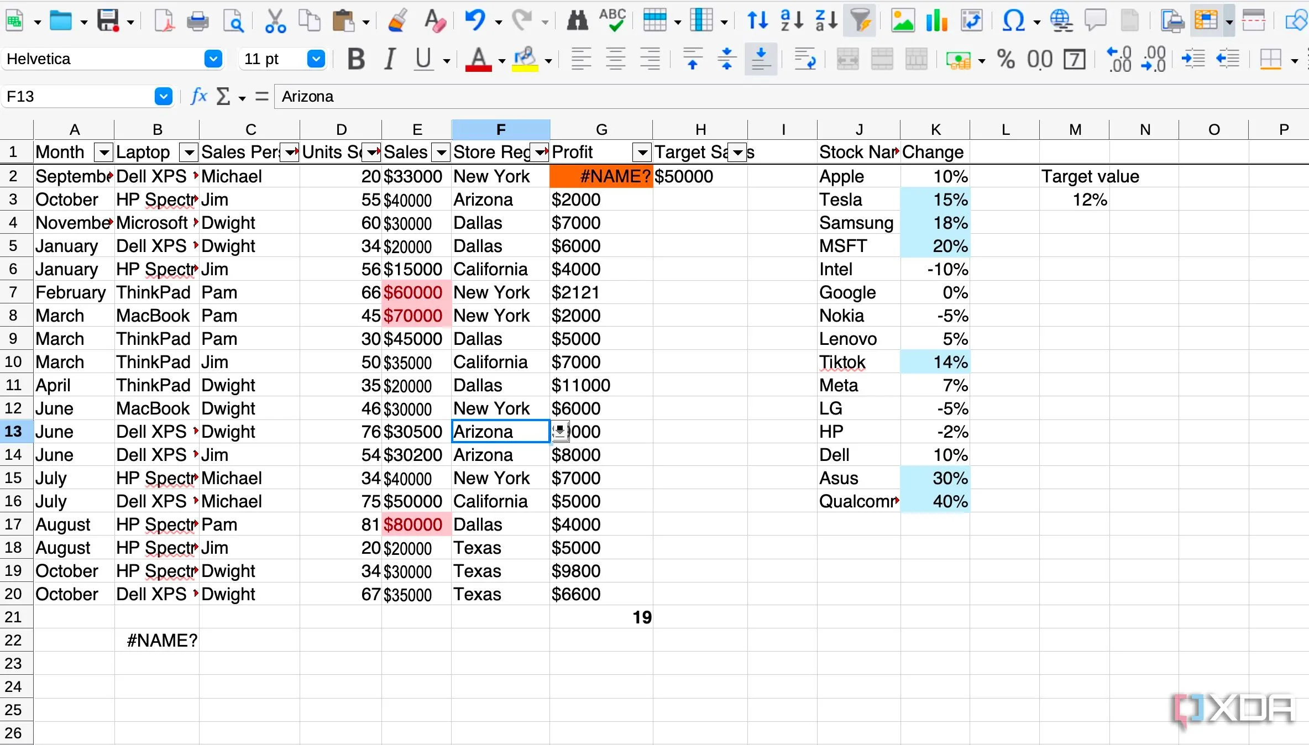This screenshot has width=1309, height=745.
Task: Toggle Italic formatting
Action: tap(390, 59)
